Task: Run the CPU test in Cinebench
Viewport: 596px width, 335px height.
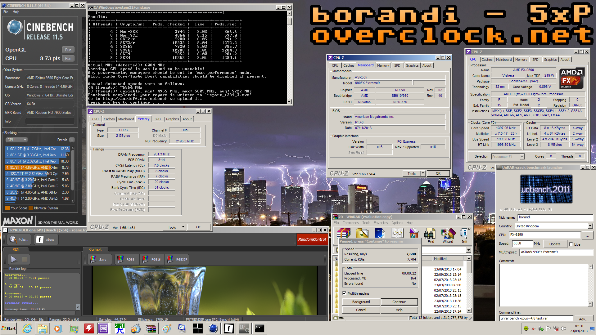Action: 68,58
